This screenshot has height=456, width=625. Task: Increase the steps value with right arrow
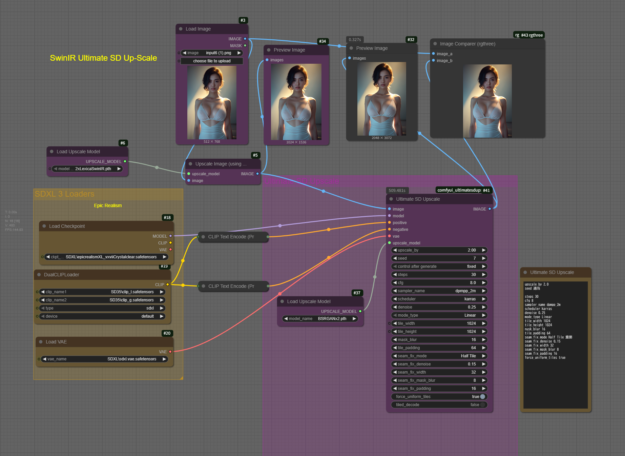click(x=484, y=275)
